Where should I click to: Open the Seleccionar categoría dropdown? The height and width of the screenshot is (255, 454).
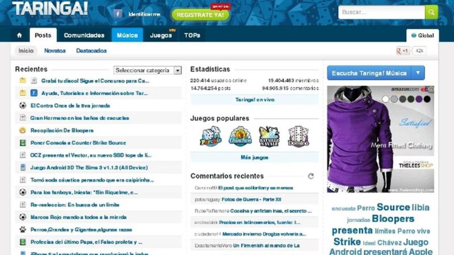pyautogui.click(x=147, y=70)
